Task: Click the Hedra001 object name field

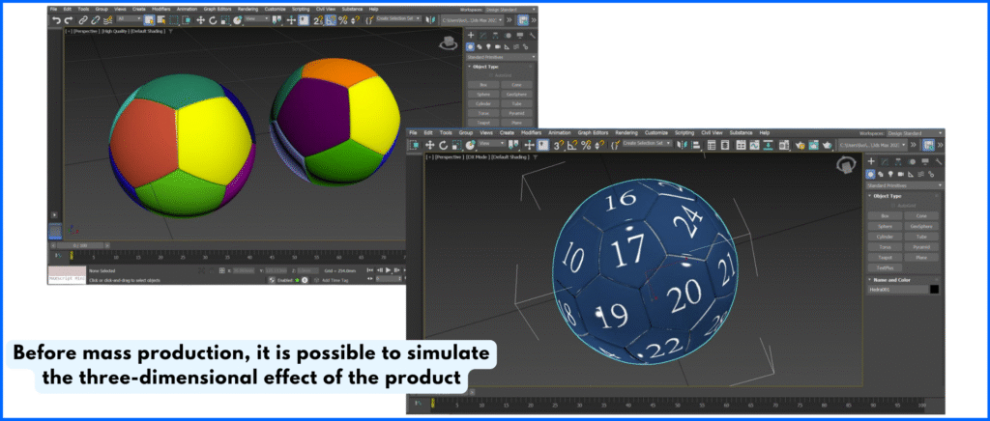Action: 895,289
